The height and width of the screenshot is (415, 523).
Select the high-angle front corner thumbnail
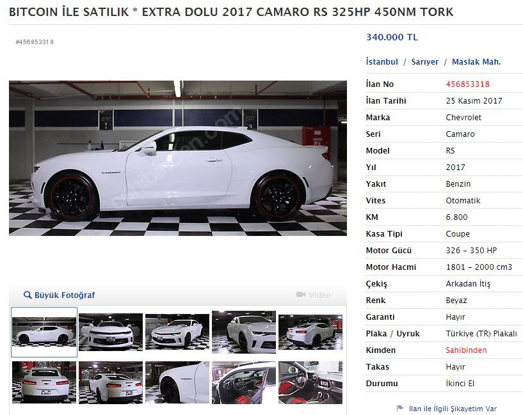[244, 332]
